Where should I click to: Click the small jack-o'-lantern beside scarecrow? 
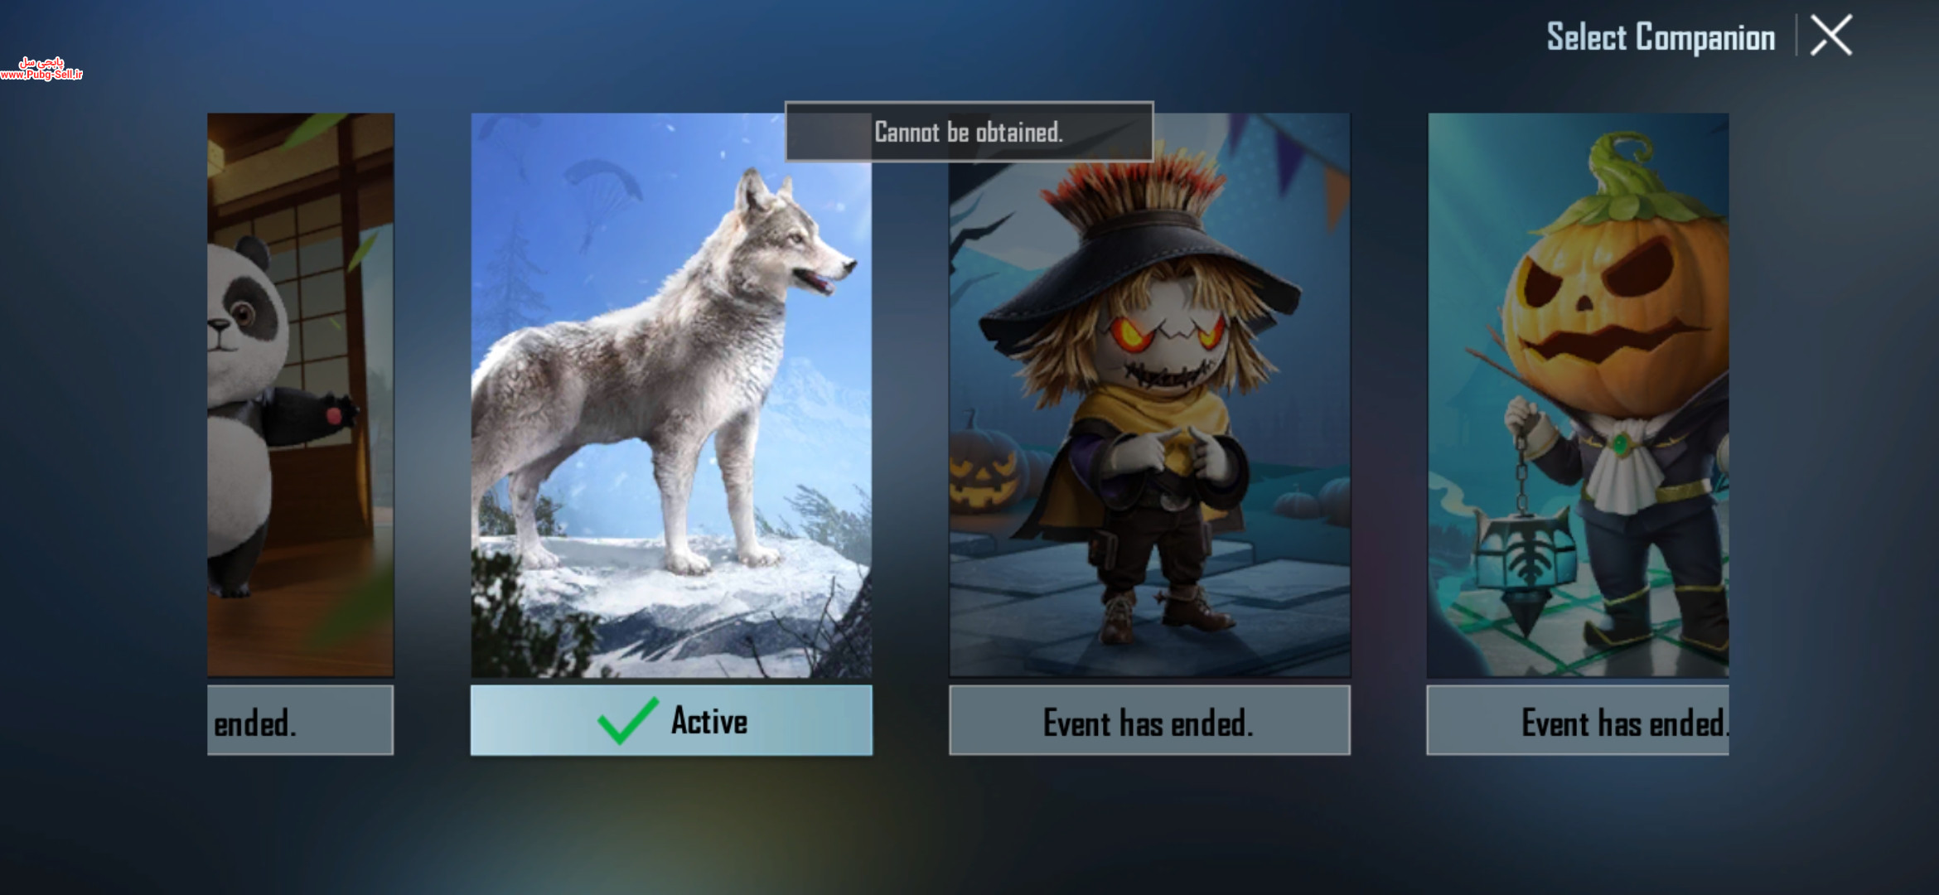coord(986,472)
